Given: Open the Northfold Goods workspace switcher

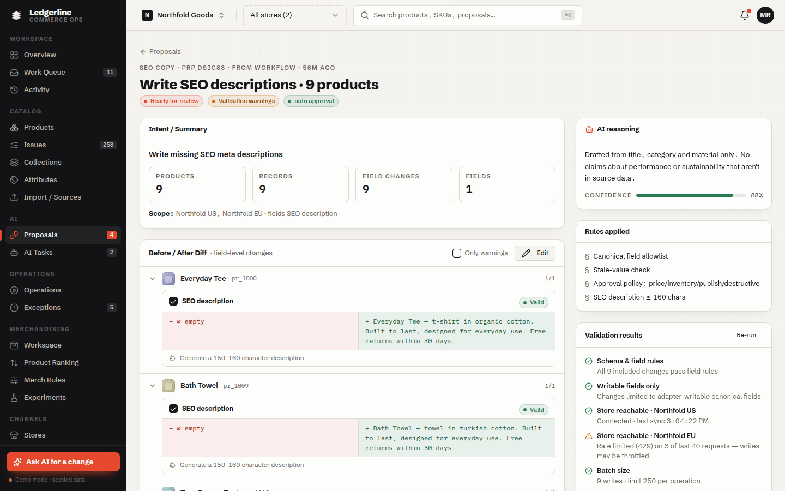Looking at the screenshot, I should [183, 15].
